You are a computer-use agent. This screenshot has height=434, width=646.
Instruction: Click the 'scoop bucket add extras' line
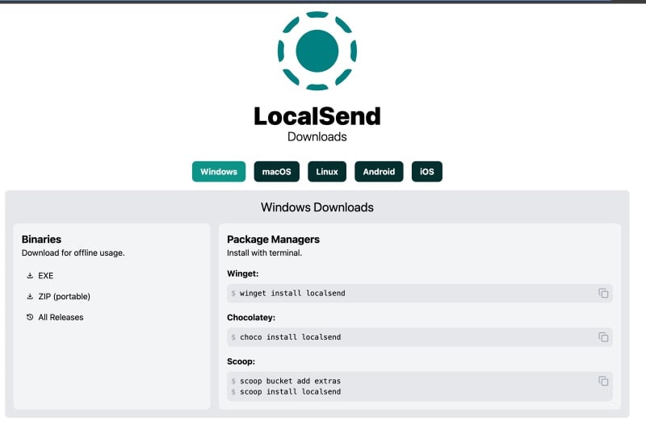click(290, 382)
